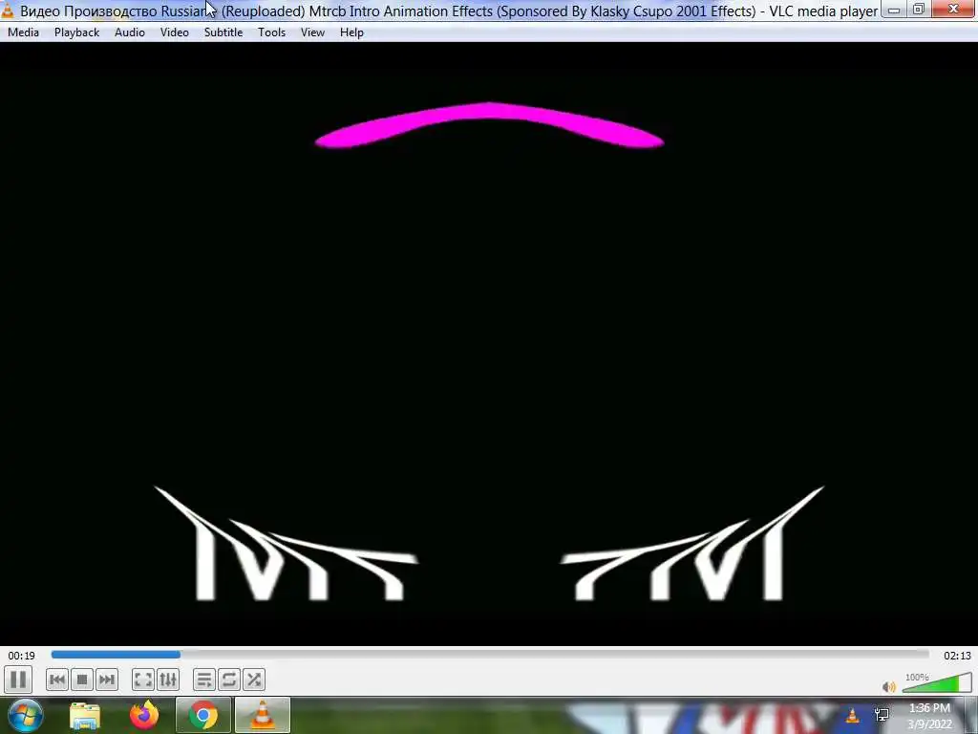Click the VLC cone icon in title bar
The width and height of the screenshot is (978, 734).
[8, 11]
